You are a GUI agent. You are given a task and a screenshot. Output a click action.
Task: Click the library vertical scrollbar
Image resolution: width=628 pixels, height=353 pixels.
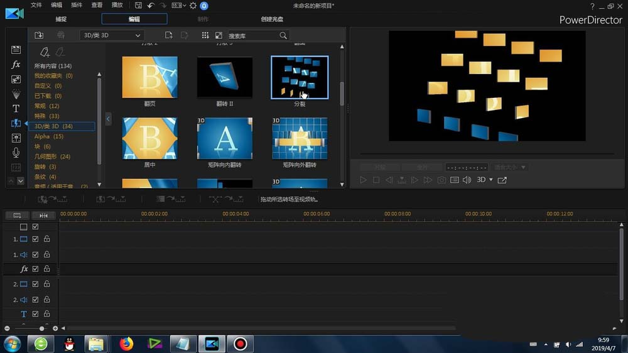point(342,94)
